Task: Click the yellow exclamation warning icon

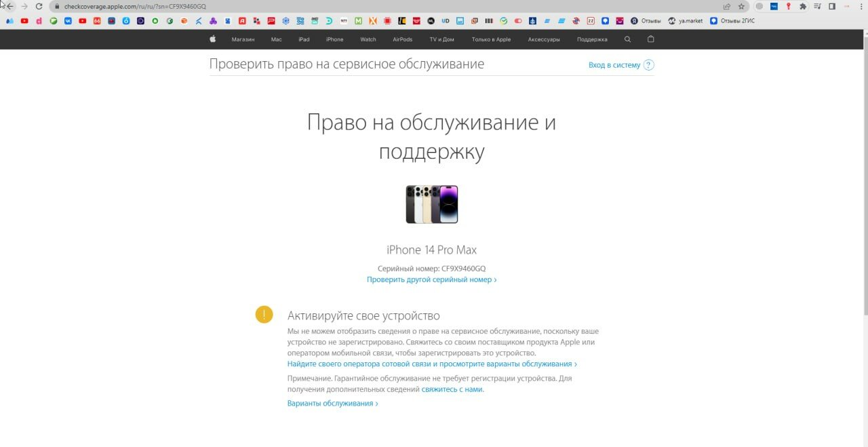Action: (264, 315)
